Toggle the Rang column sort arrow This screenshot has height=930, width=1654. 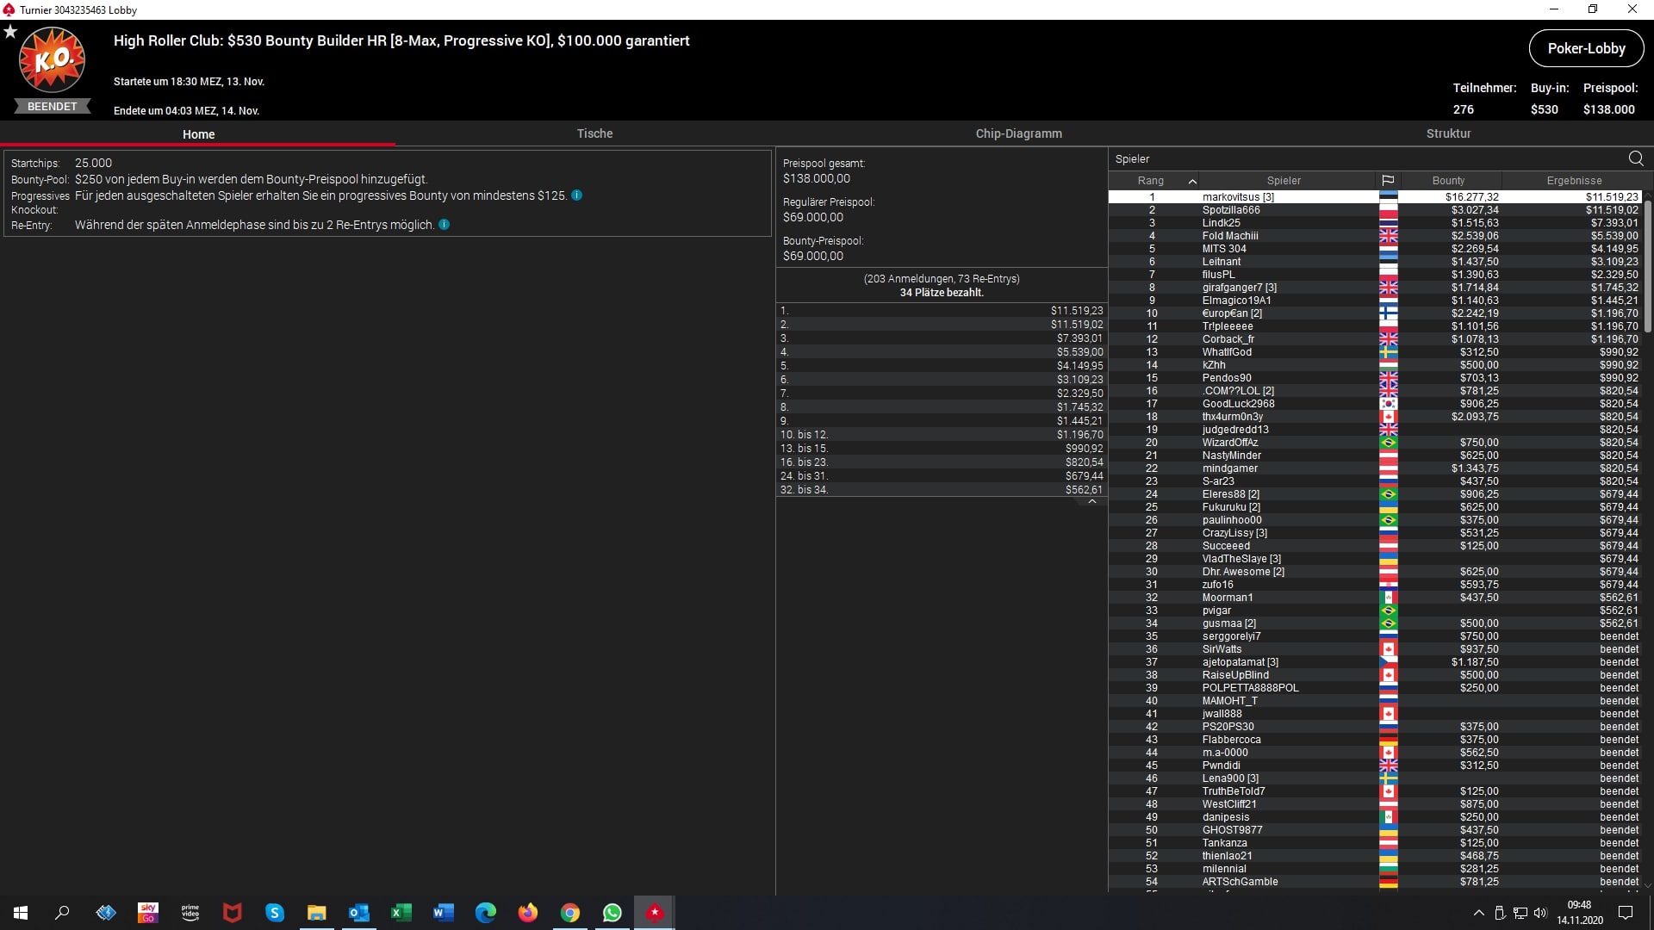tap(1192, 181)
